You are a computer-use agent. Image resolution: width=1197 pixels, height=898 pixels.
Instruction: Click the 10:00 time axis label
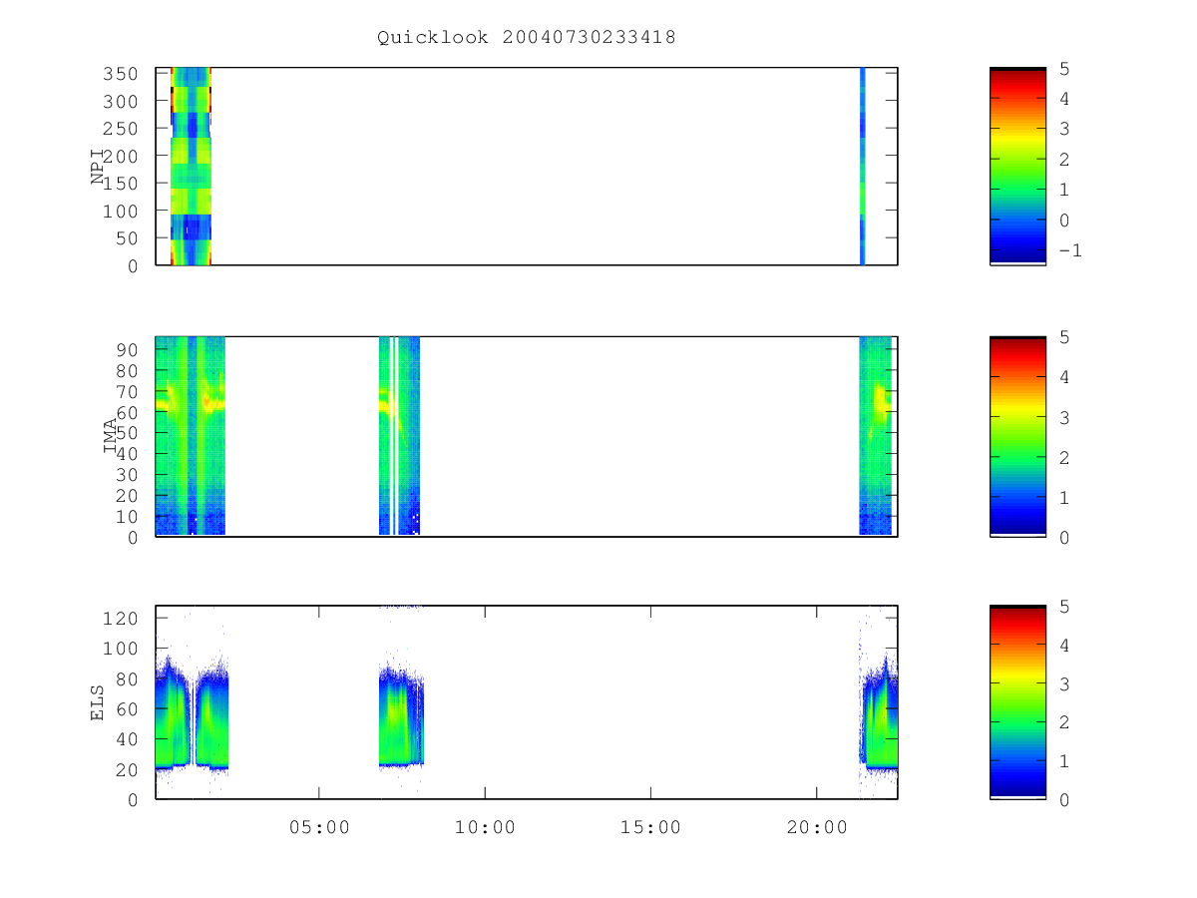pos(485,827)
